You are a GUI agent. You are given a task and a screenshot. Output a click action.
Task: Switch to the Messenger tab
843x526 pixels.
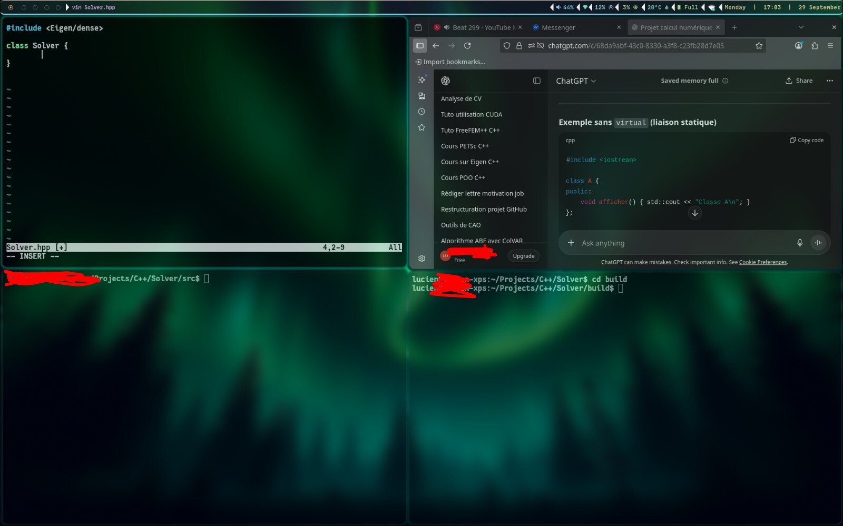click(558, 27)
